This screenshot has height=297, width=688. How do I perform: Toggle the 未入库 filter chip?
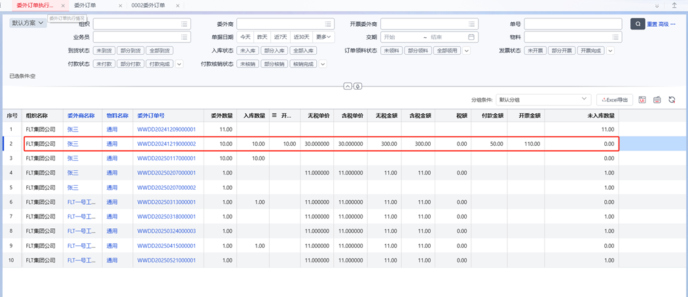[x=248, y=51]
